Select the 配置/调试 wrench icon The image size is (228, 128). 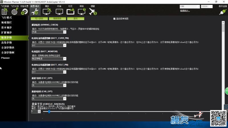point(35,11)
